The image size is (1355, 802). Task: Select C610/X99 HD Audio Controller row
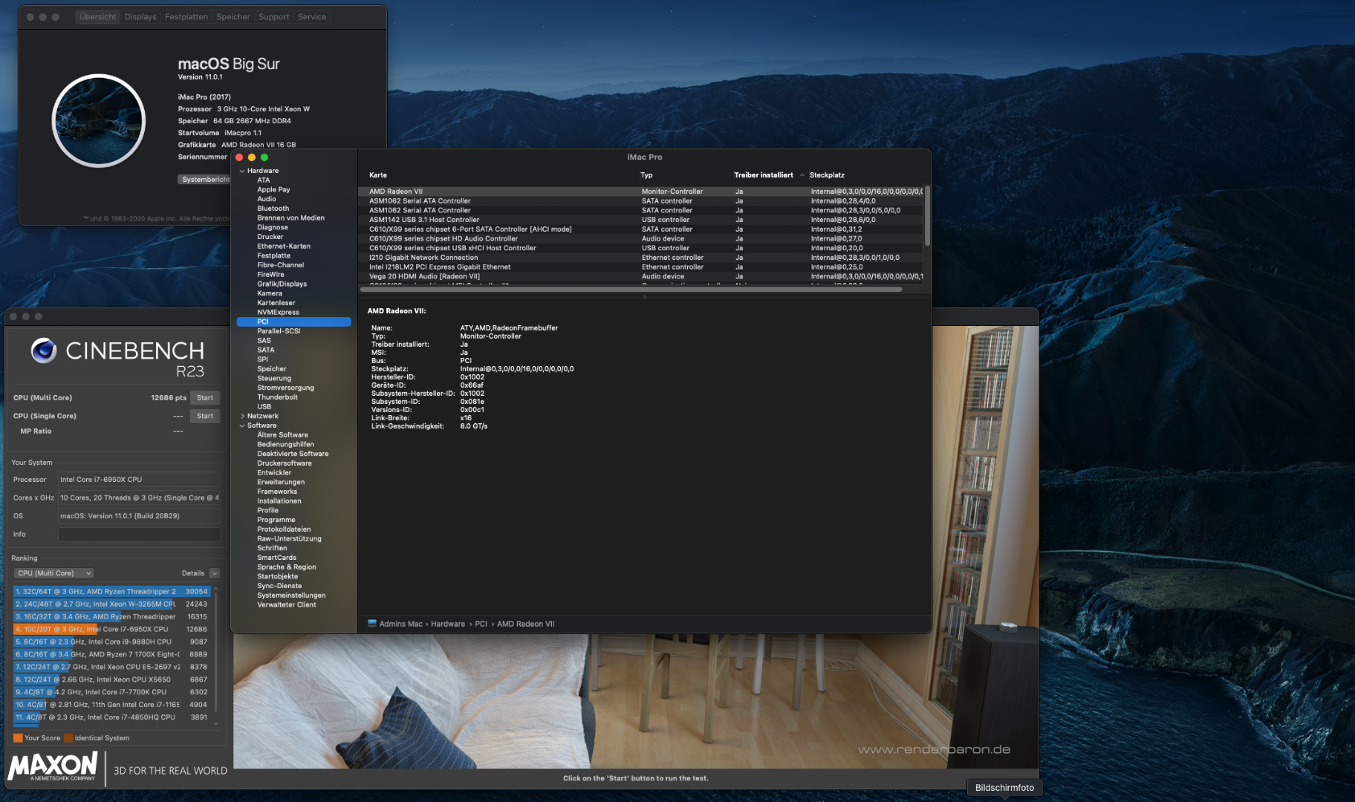click(x=642, y=239)
